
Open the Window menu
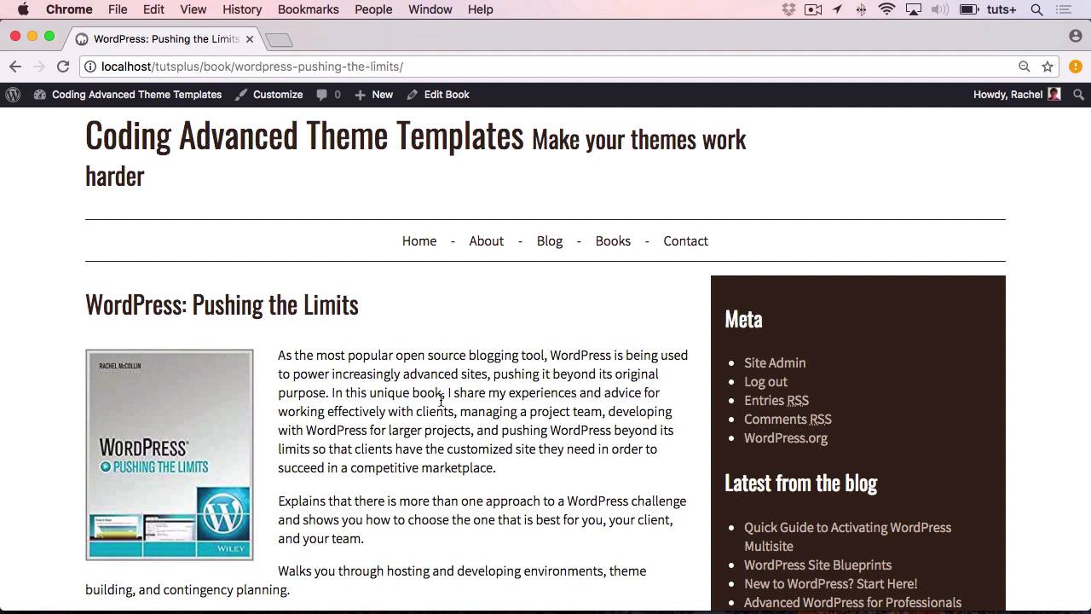click(430, 9)
